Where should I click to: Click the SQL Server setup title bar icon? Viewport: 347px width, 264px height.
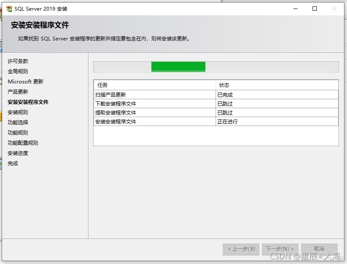click(9, 9)
